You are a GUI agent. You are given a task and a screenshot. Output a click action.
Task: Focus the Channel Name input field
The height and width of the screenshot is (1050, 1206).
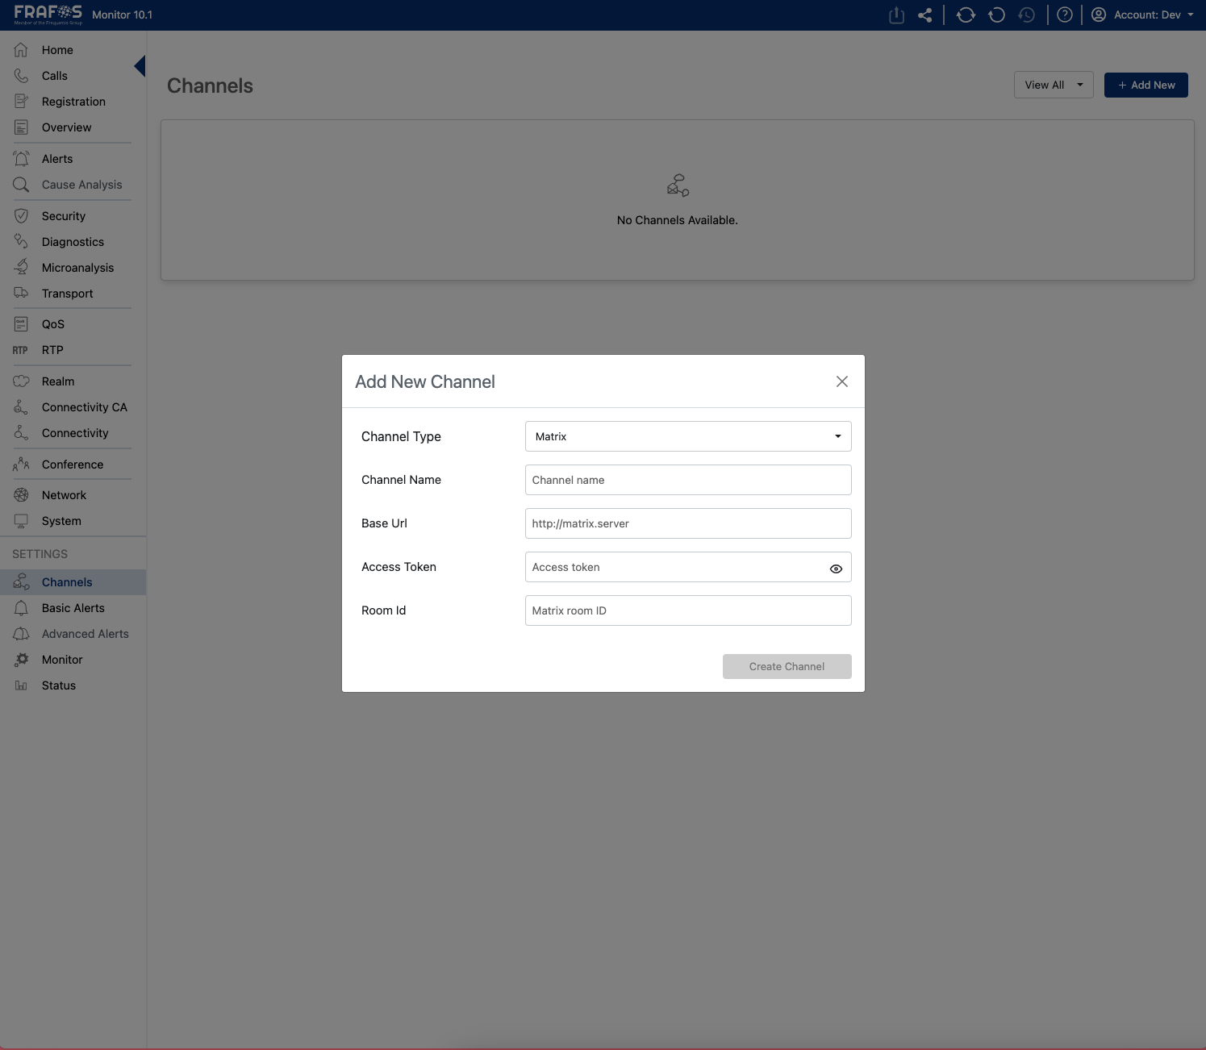click(x=688, y=480)
